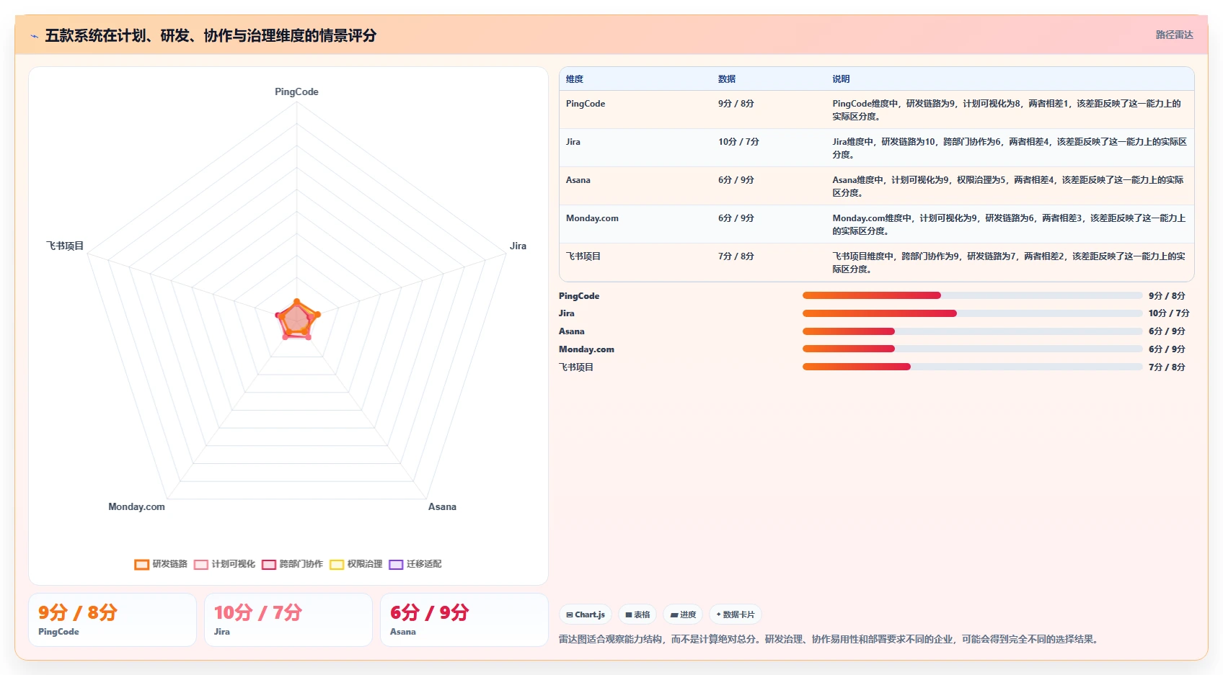Click the PingCode progress bar
The width and height of the screenshot is (1223, 675).
(x=972, y=295)
